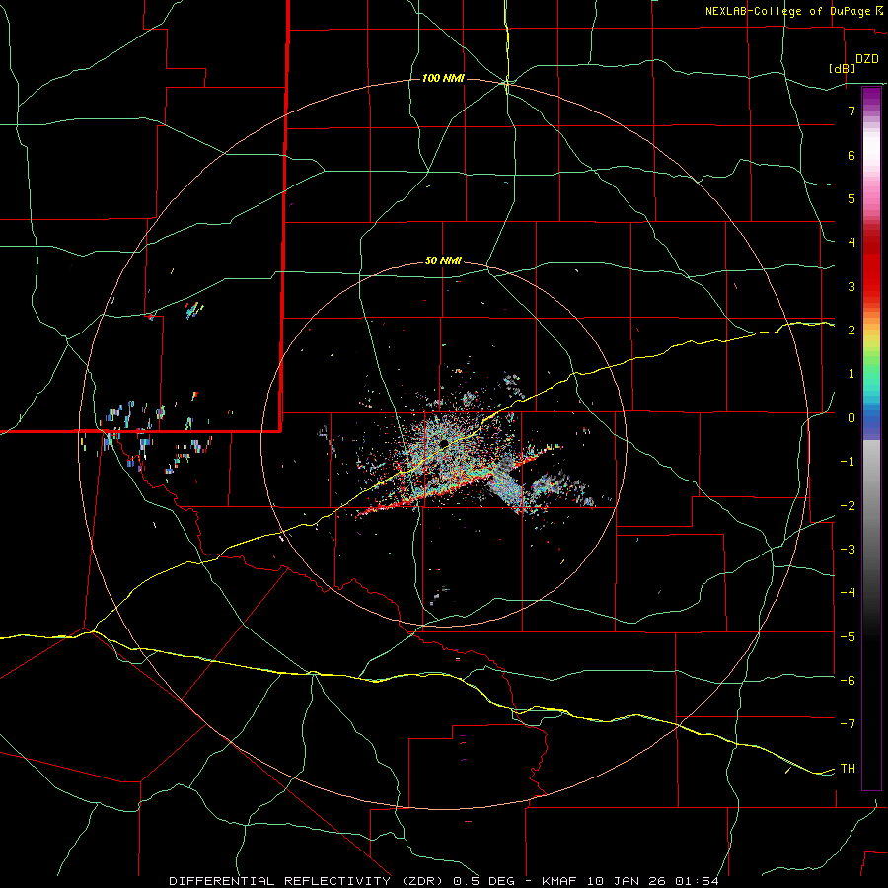Click the 100 NMI range ring label
This screenshot has width=888, height=888.
(443, 78)
